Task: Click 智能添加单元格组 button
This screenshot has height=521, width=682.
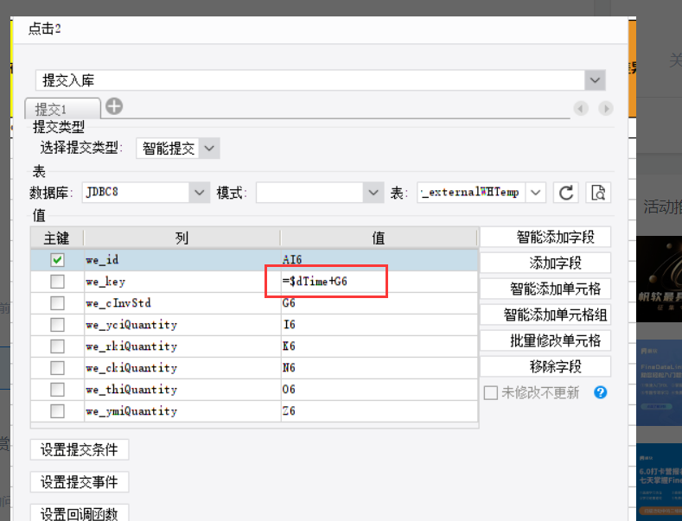Action: [x=545, y=315]
